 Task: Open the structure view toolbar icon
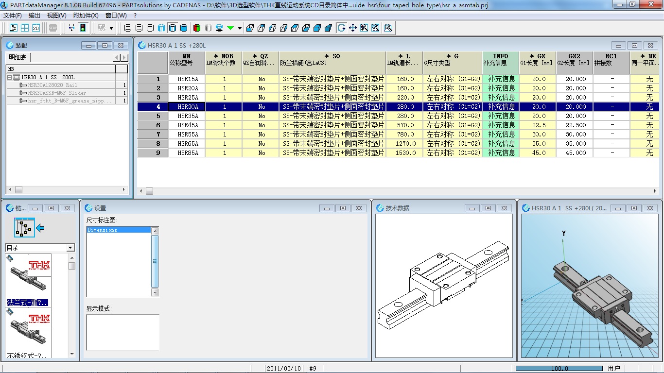(x=14, y=28)
